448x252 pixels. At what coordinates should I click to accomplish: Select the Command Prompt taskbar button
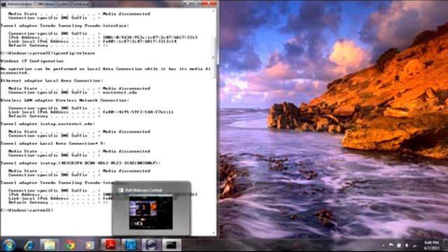[171, 245]
